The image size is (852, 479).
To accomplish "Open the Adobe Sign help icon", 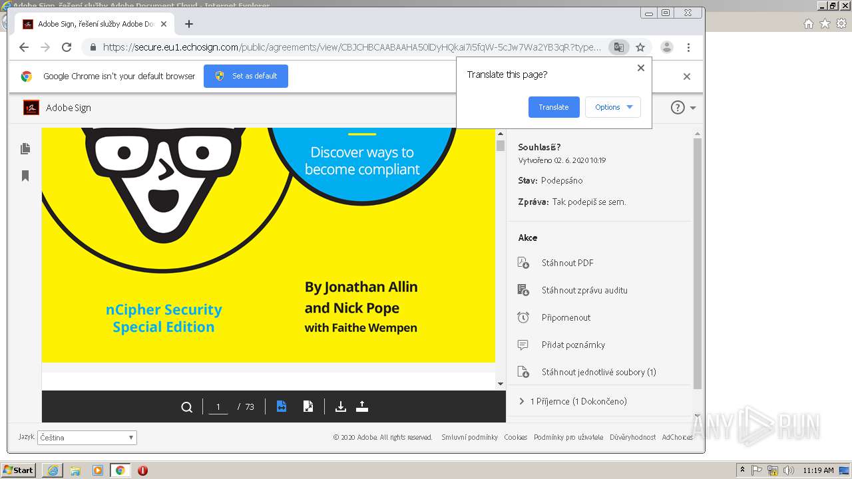I will (678, 108).
